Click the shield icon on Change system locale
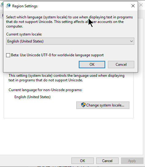This screenshot has height=167, width=145. [83, 105]
